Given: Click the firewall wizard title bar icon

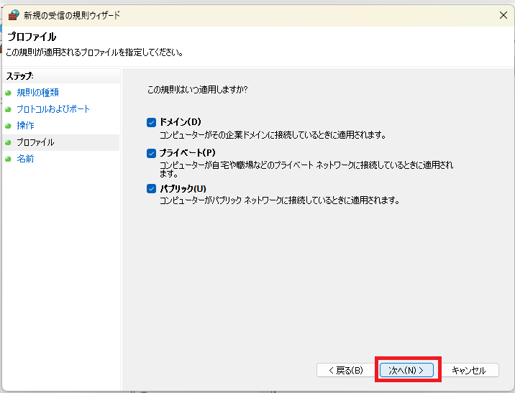Looking at the screenshot, I should tap(14, 15).
